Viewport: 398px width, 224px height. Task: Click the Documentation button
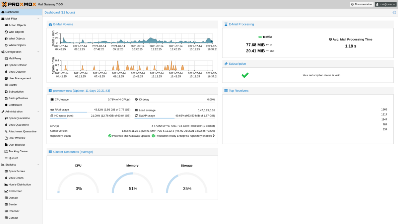tap(361, 4)
